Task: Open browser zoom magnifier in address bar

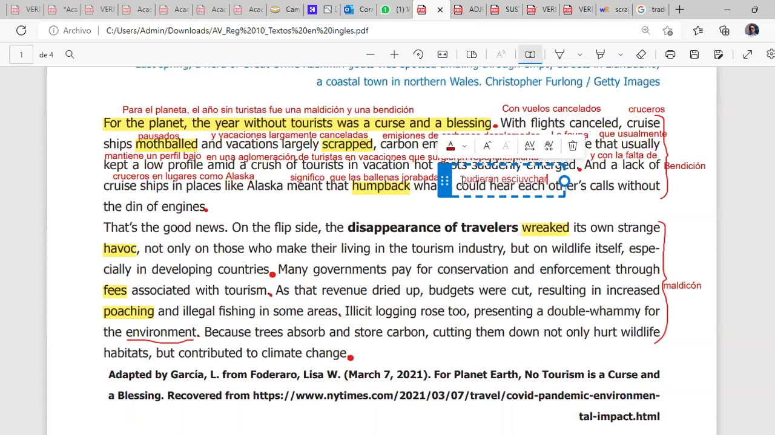Action: pyautogui.click(x=645, y=30)
